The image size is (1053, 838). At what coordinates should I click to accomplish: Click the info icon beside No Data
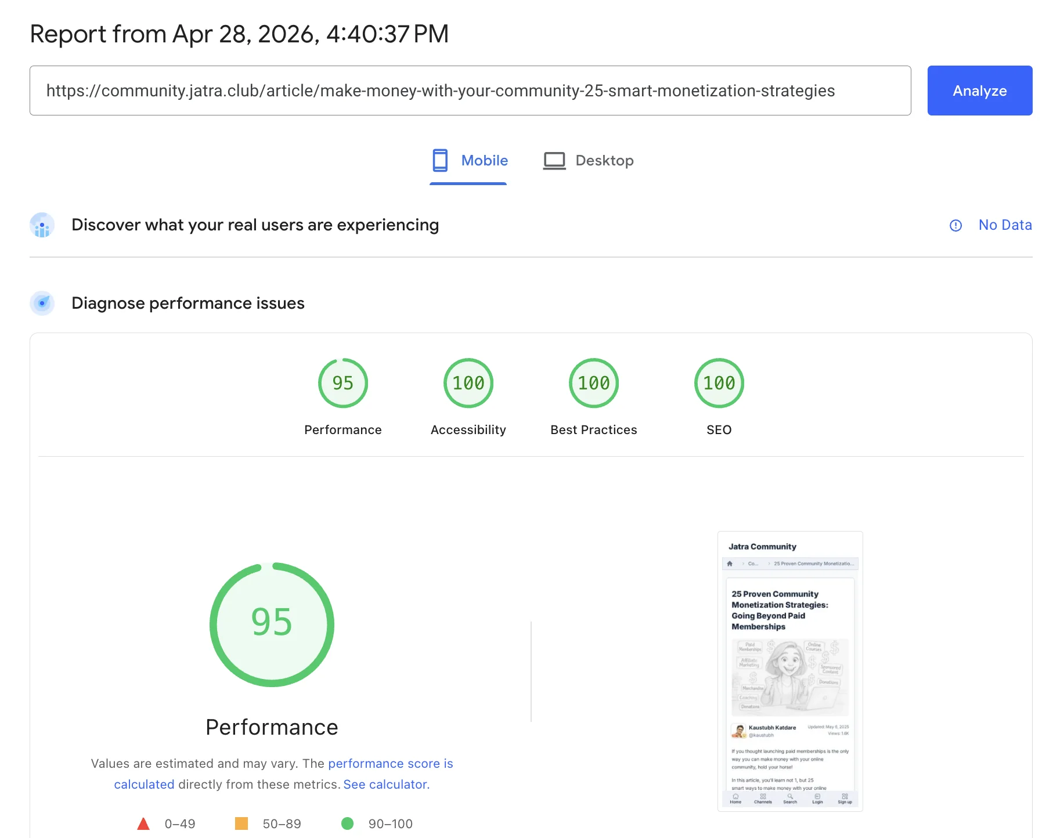click(x=955, y=225)
